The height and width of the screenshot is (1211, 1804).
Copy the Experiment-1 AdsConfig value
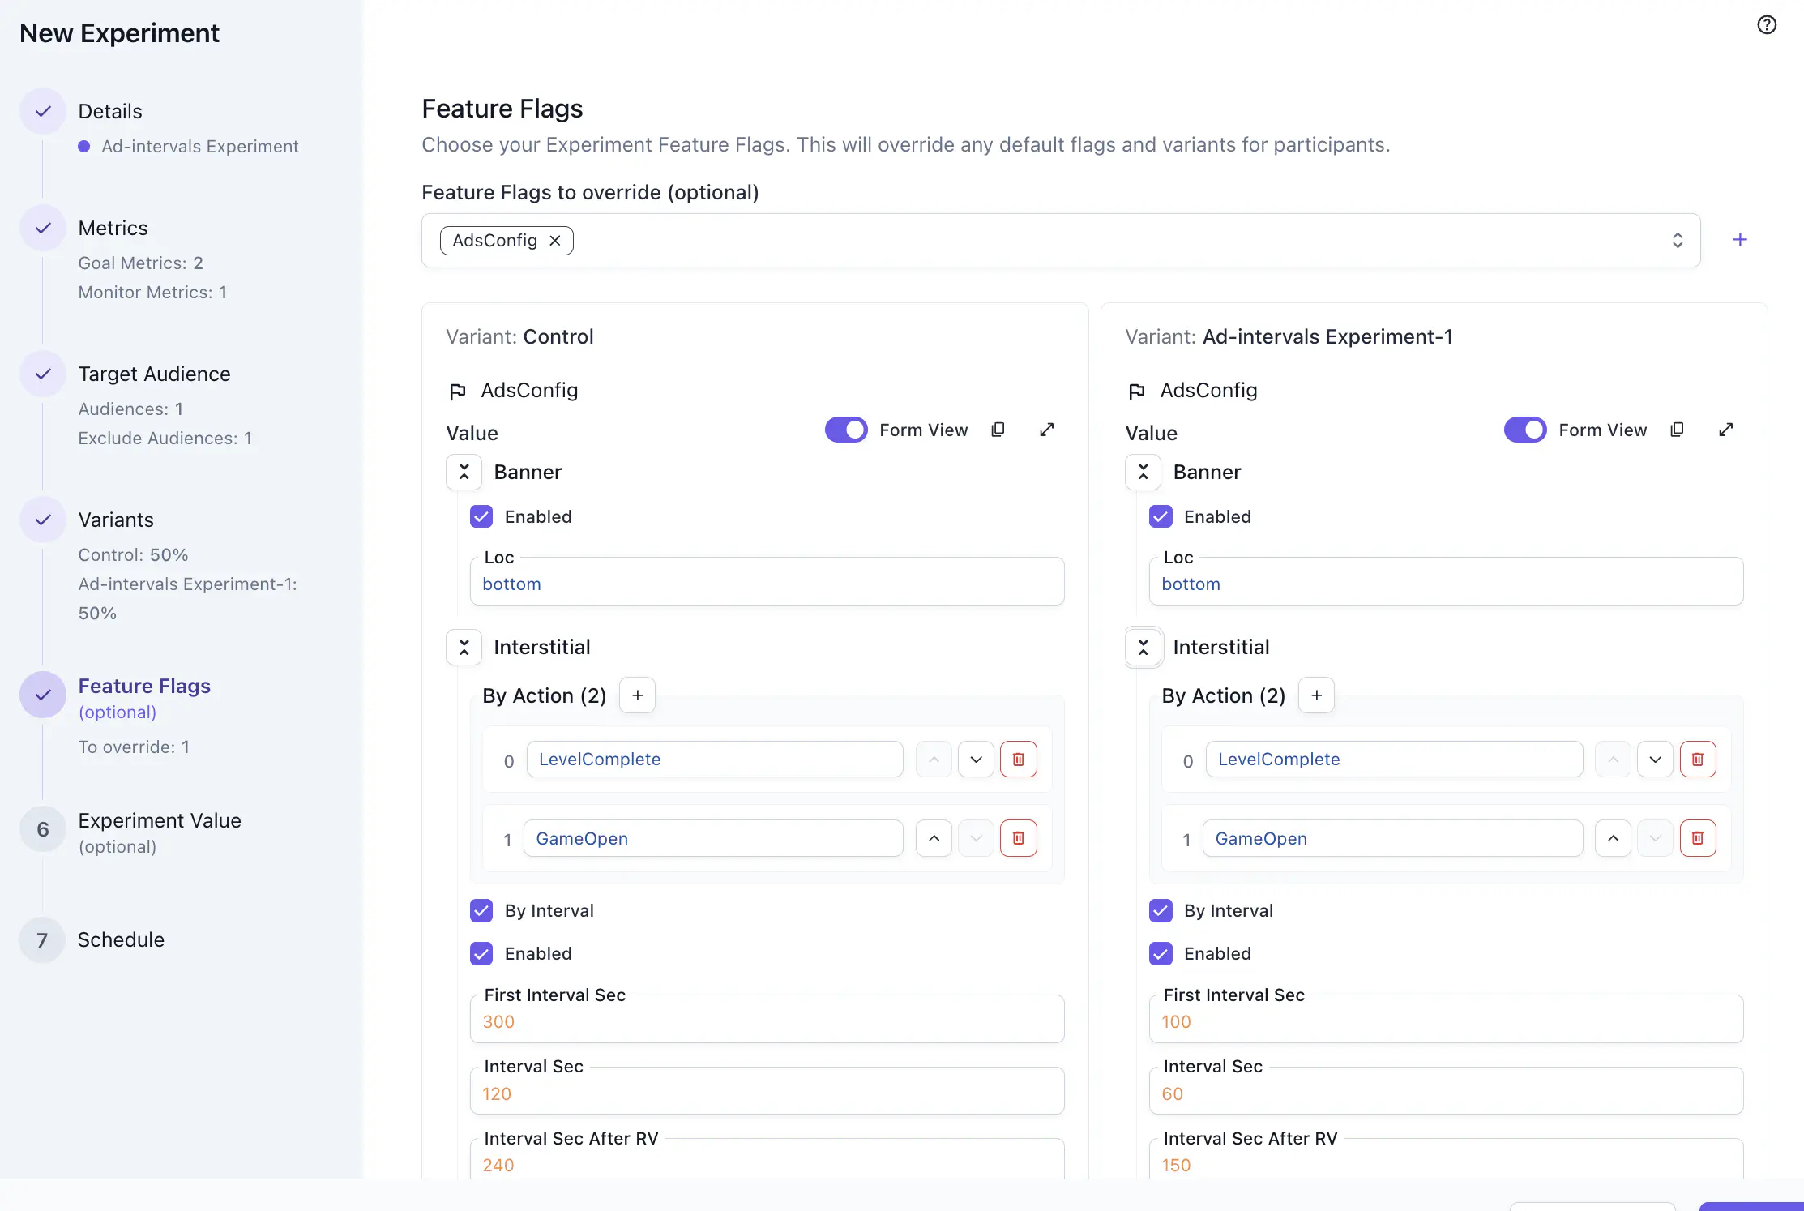point(1678,429)
